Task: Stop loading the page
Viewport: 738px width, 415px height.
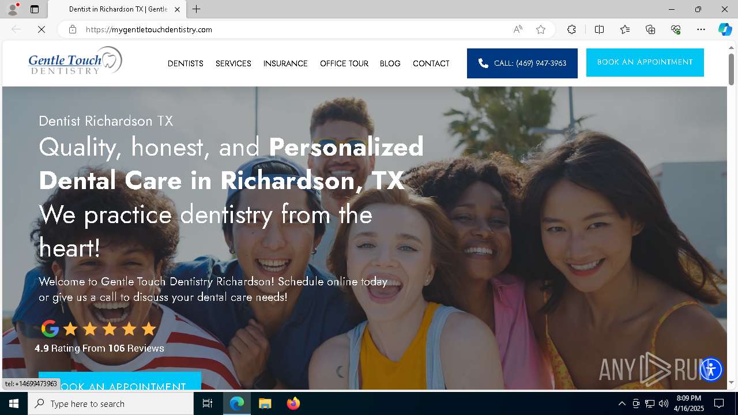Action: pyautogui.click(x=42, y=29)
